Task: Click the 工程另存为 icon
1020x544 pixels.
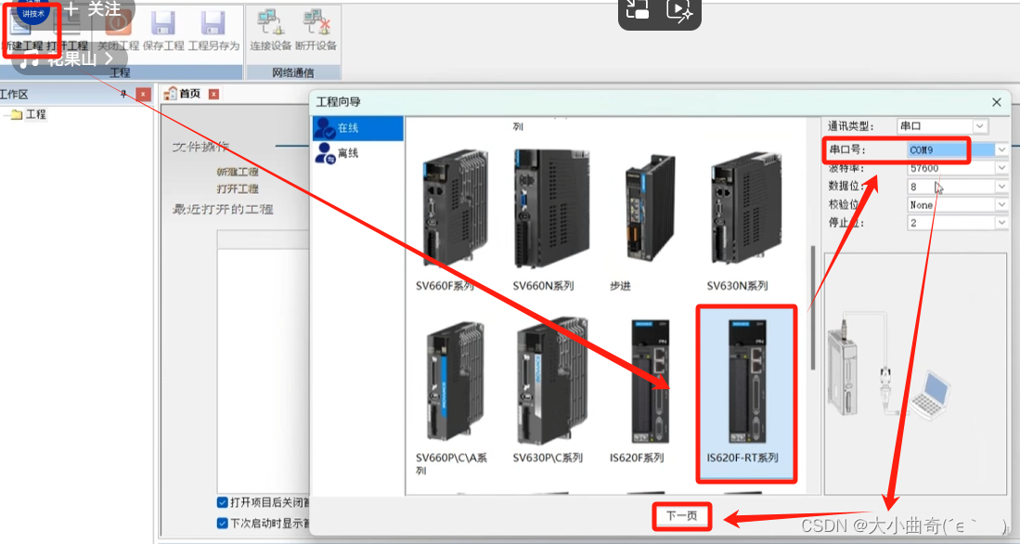Action: pos(213,23)
